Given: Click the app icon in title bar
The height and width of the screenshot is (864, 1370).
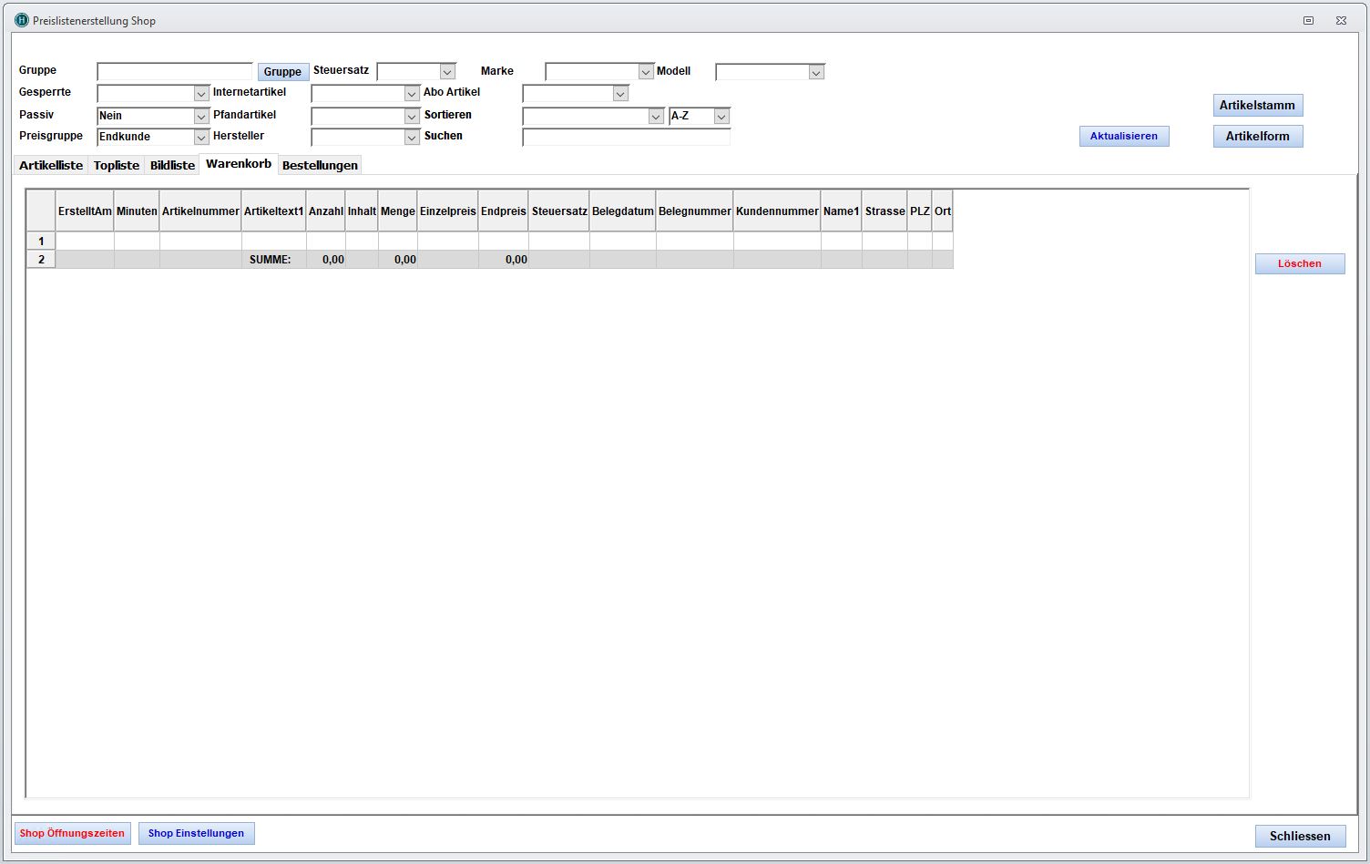Looking at the screenshot, I should click(x=22, y=20).
